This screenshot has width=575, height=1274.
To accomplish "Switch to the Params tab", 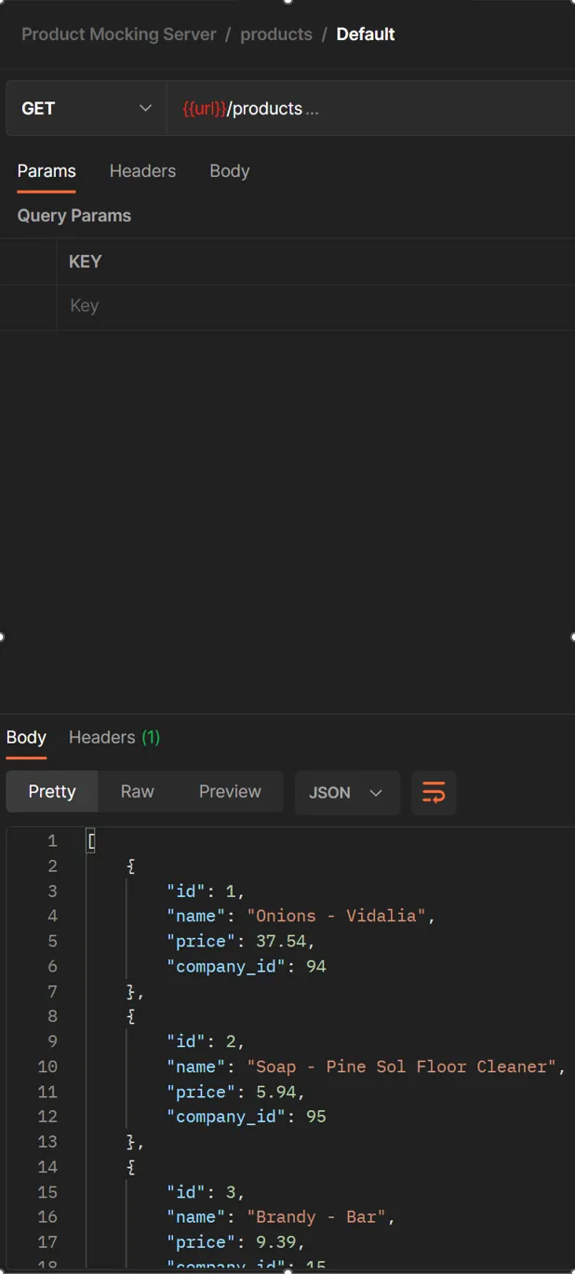I will tap(47, 171).
